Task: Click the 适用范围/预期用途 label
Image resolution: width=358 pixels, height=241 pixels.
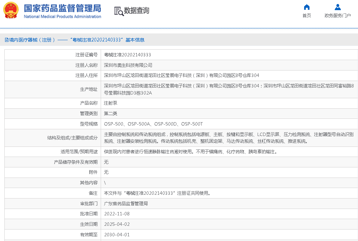Action: coord(79,152)
